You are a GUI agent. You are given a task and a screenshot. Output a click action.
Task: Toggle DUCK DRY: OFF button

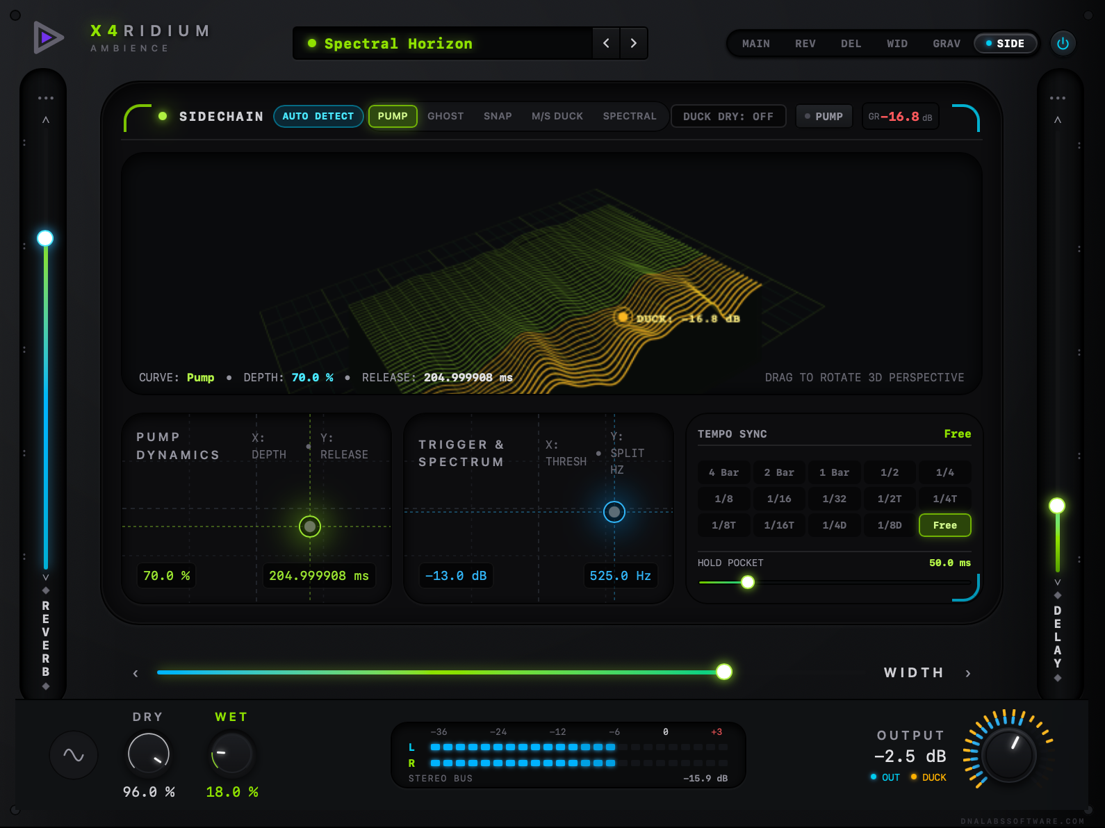[x=728, y=116]
